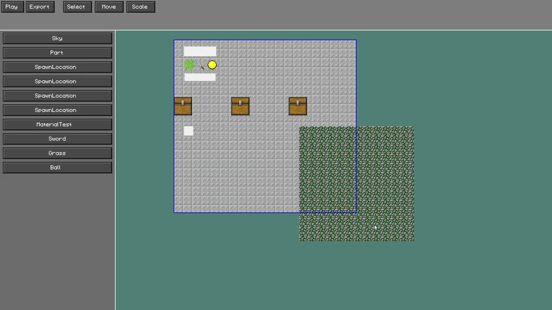
Task: Select Sky in the object list
Action: (57, 39)
